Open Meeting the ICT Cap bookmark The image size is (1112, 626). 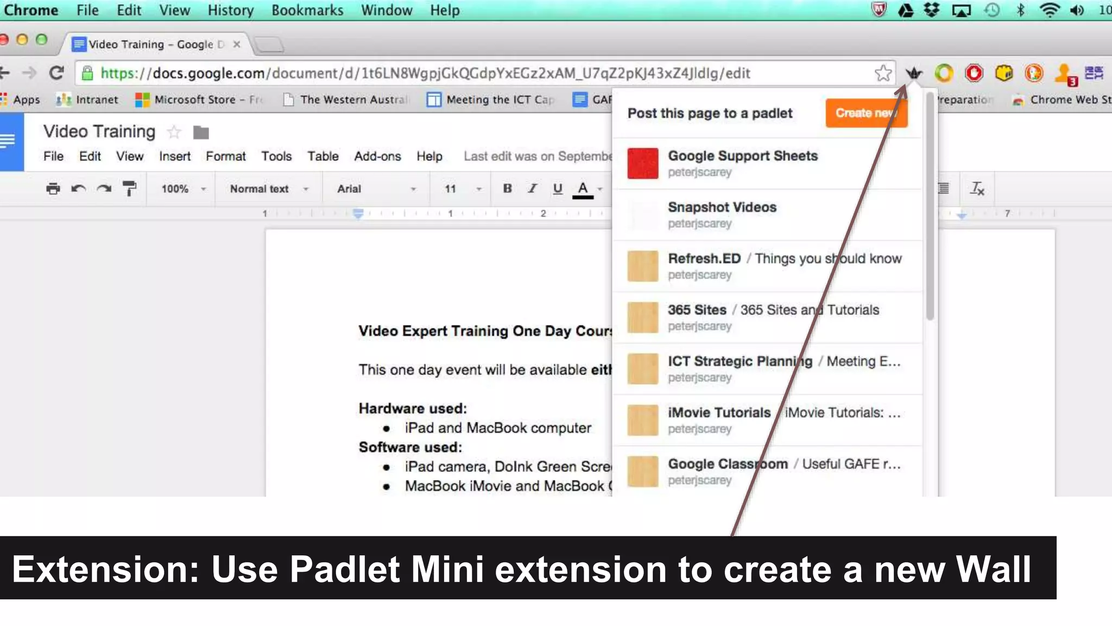coord(490,99)
